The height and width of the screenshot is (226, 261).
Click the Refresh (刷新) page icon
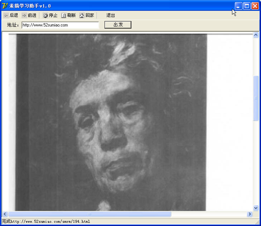point(64,15)
